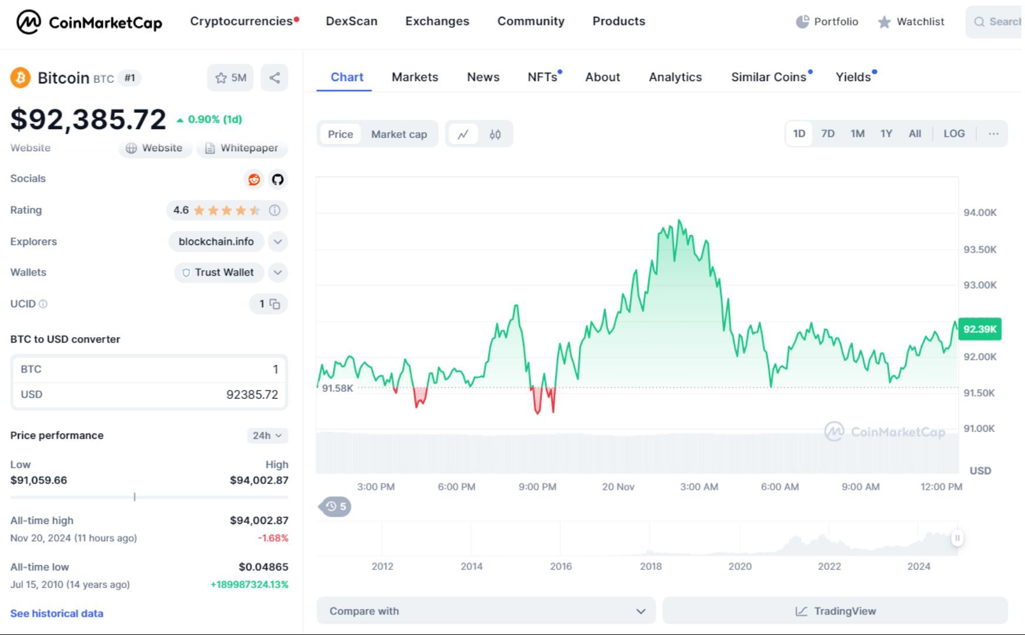Expand the Wallets dropdown

tap(277, 272)
